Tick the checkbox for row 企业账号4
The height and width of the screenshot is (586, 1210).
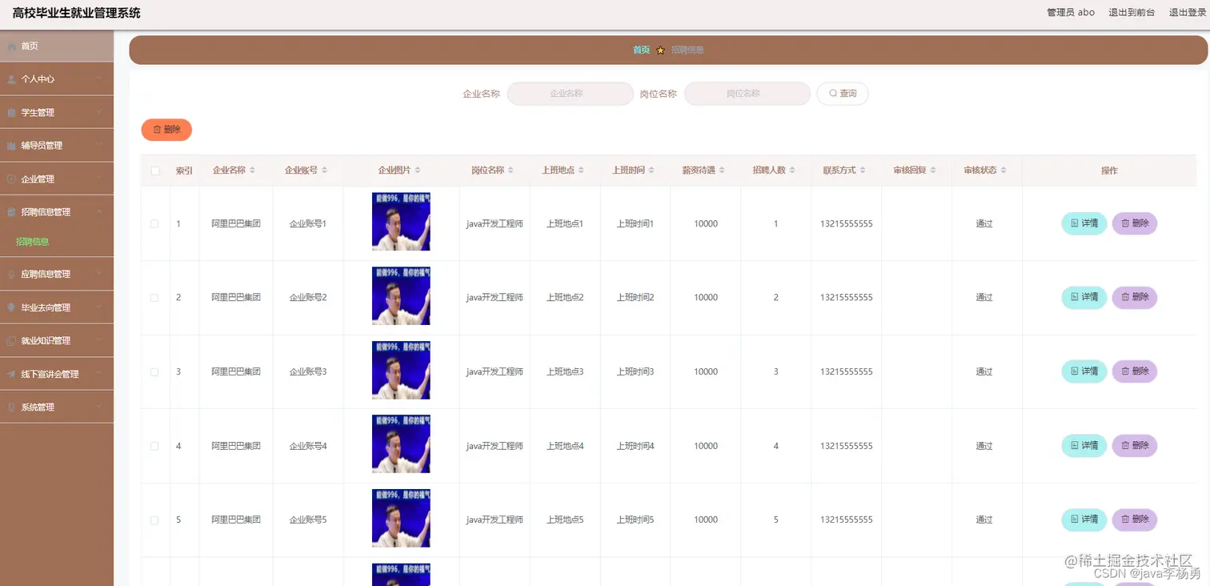155,446
